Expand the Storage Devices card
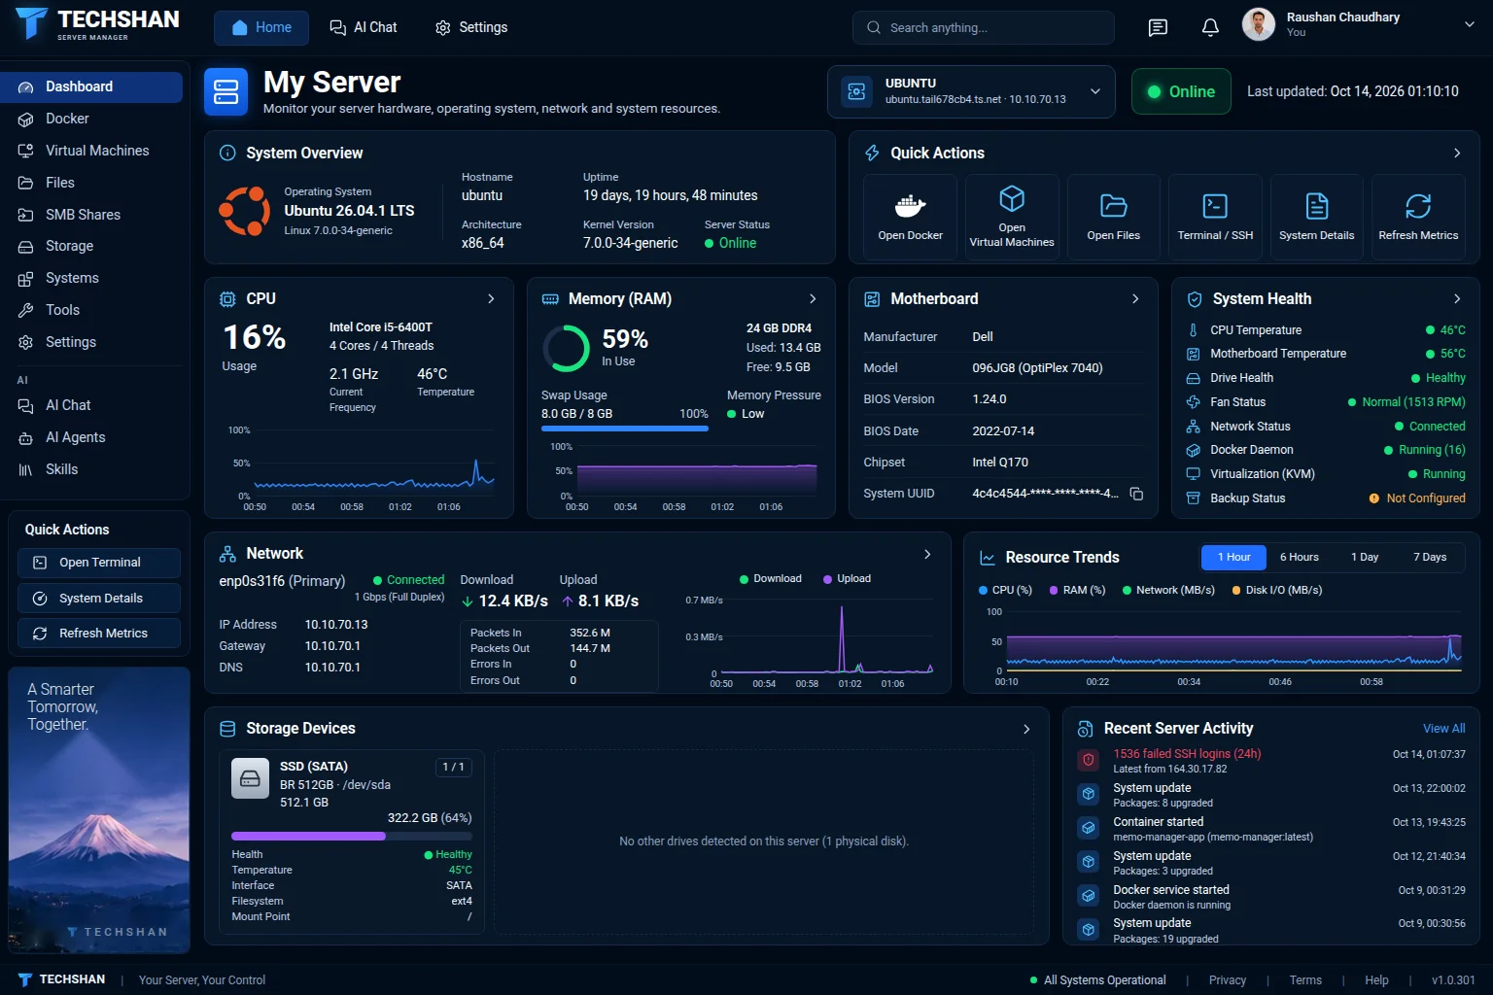This screenshot has width=1493, height=995. [1026, 729]
